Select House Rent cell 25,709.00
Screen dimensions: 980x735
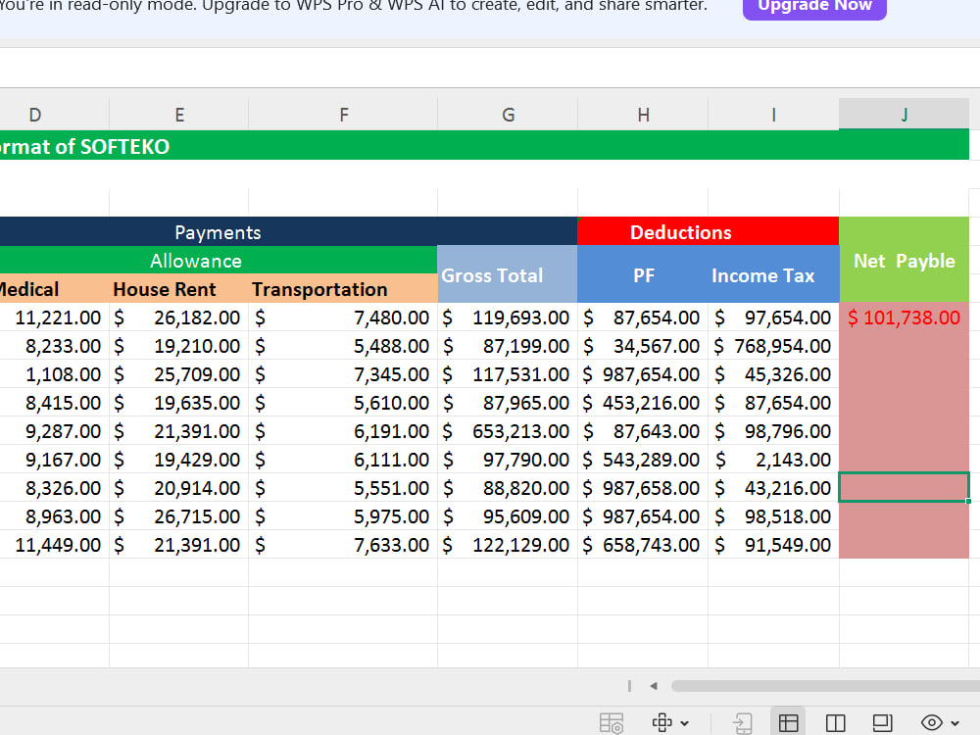[x=178, y=373]
